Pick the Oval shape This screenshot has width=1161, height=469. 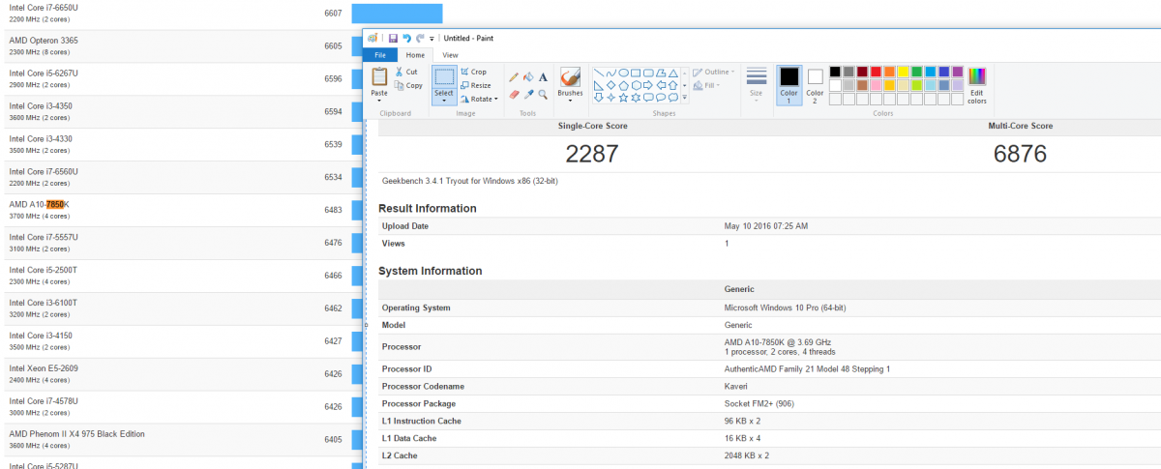point(624,73)
